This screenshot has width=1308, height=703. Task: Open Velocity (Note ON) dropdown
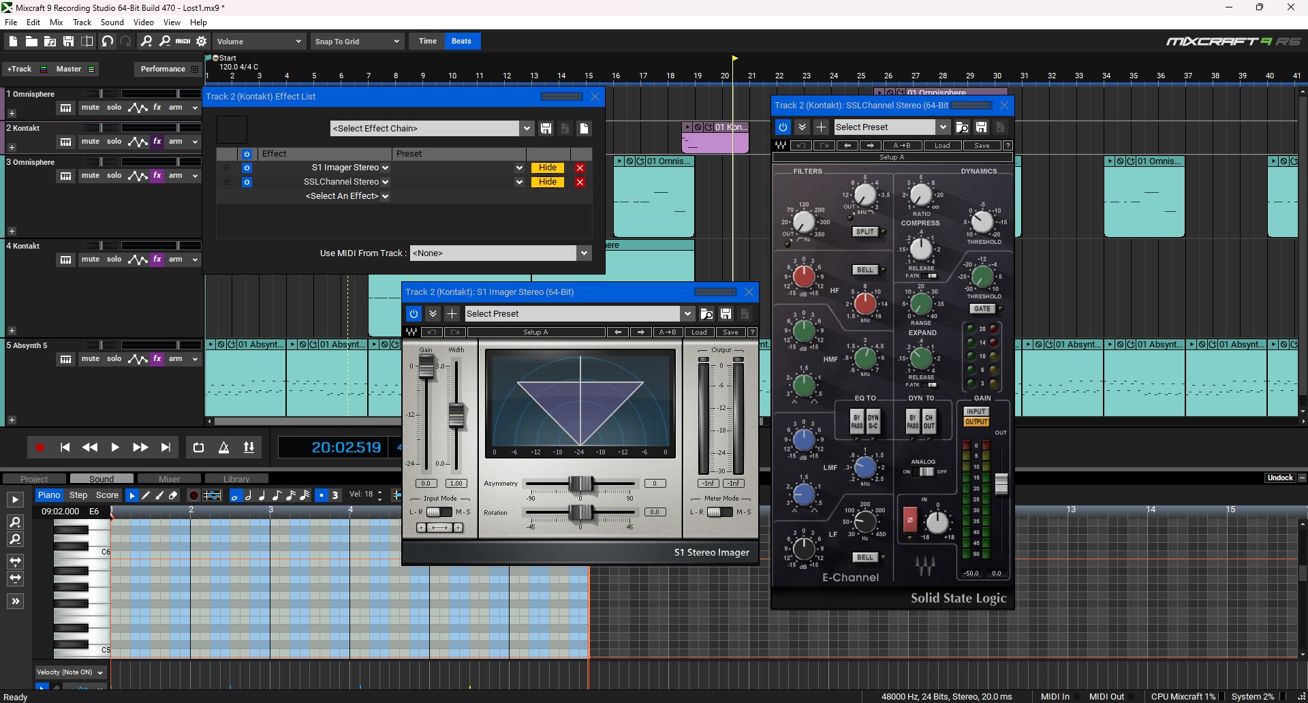[69, 672]
